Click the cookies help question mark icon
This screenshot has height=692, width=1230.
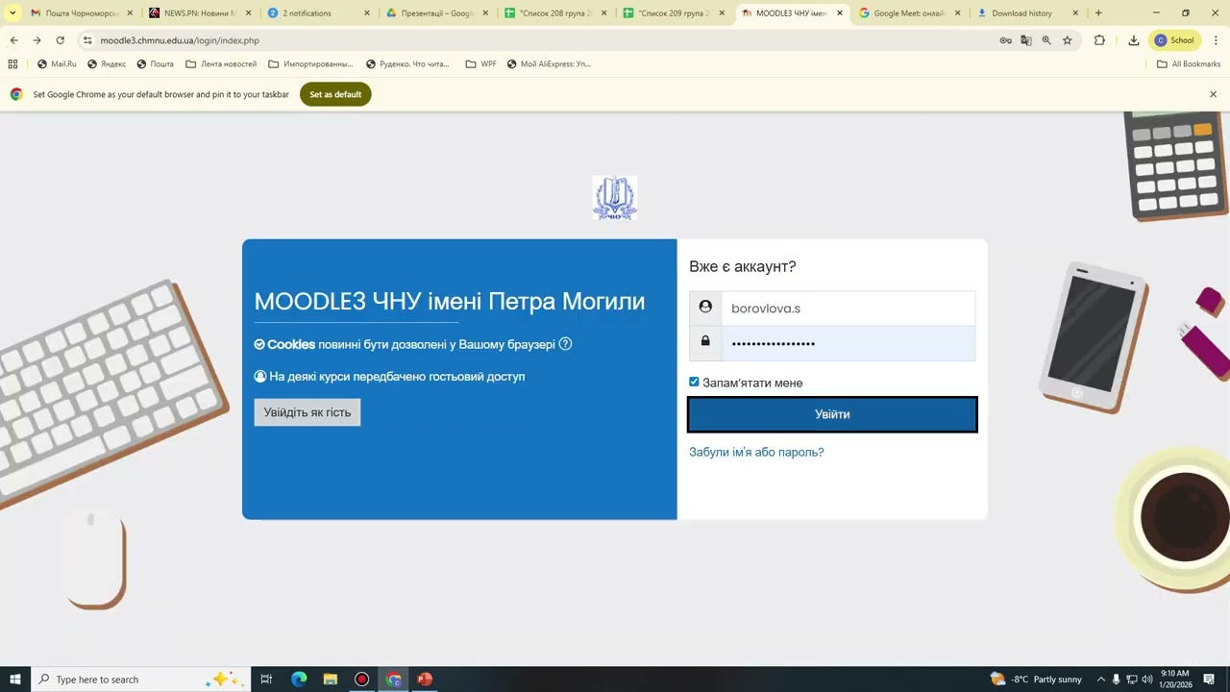point(565,344)
